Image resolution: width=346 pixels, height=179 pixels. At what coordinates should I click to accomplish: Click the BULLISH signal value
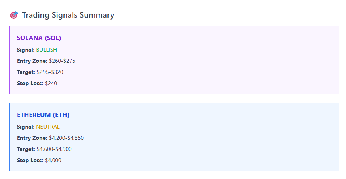click(47, 50)
